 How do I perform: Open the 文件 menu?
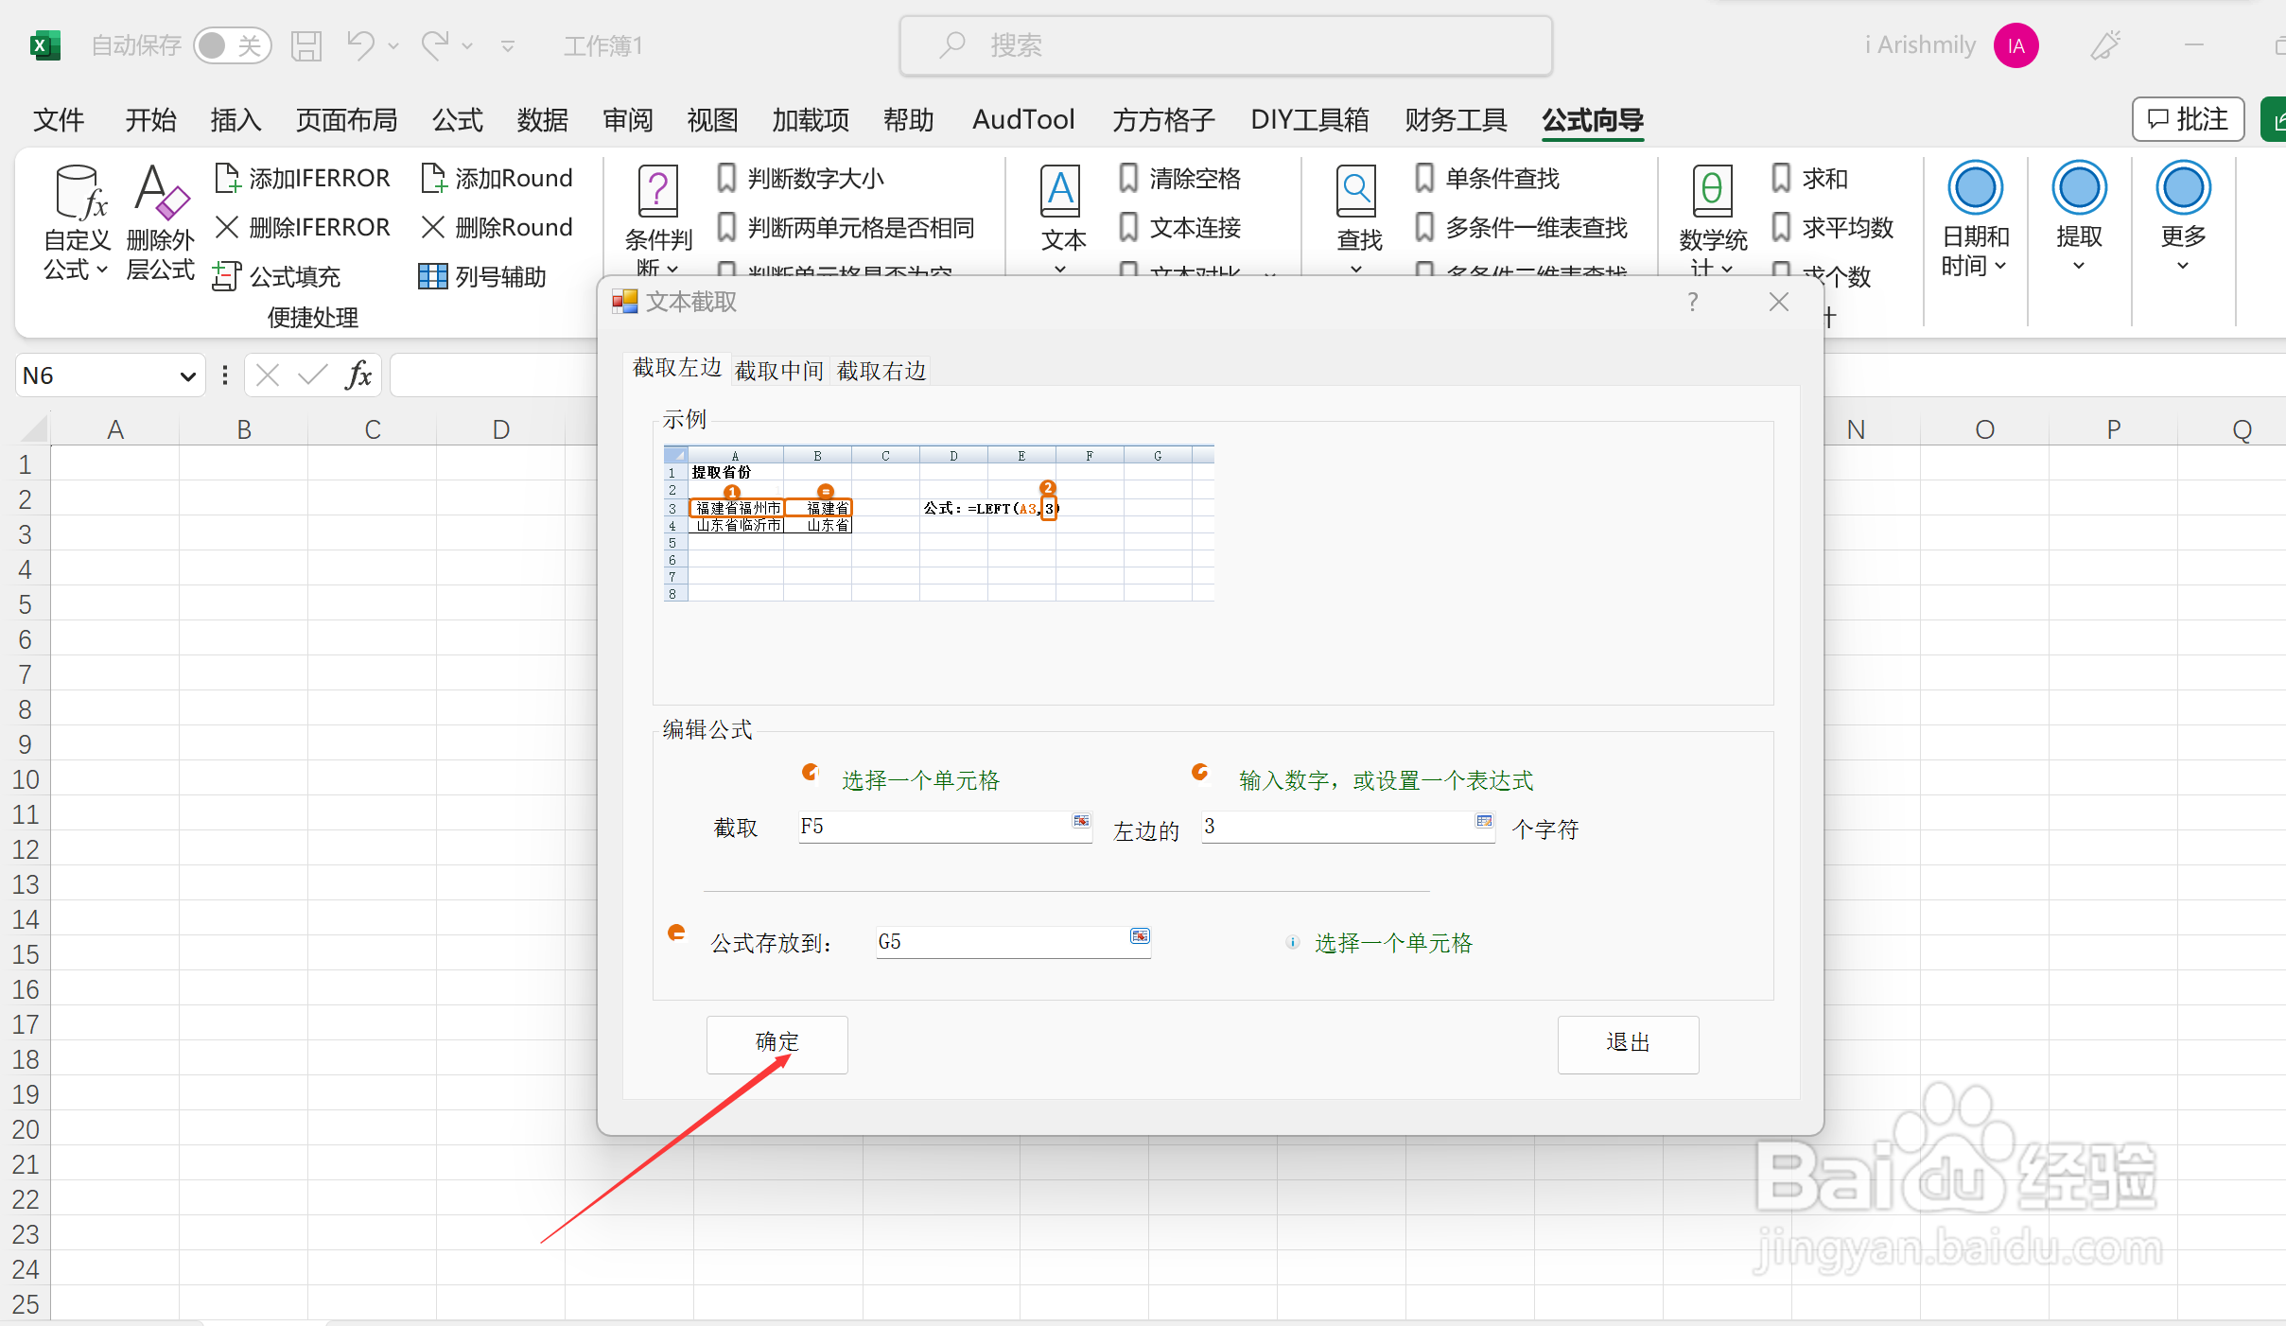59,120
